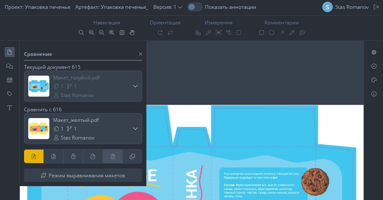
Task: Open the text tool tab in left sidebar
Action: tap(9, 108)
